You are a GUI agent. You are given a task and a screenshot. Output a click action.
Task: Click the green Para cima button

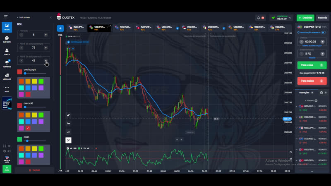(312, 65)
